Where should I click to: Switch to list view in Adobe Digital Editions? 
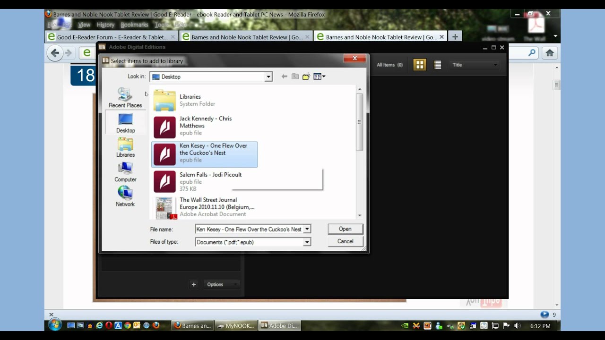(438, 65)
